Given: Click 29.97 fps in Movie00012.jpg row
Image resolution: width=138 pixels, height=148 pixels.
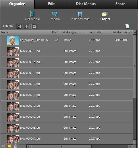Looking at the screenshot, I should pyautogui.click(x=94, y=84).
